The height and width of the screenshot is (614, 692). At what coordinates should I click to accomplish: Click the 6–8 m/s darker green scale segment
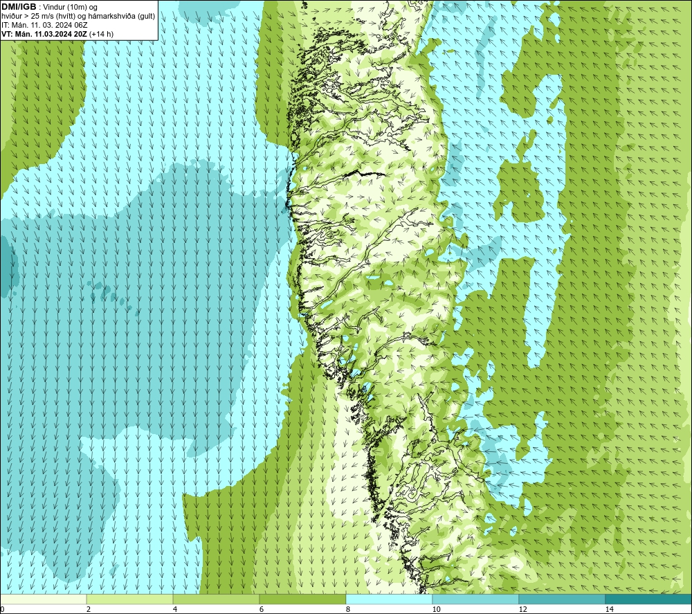[303, 599]
